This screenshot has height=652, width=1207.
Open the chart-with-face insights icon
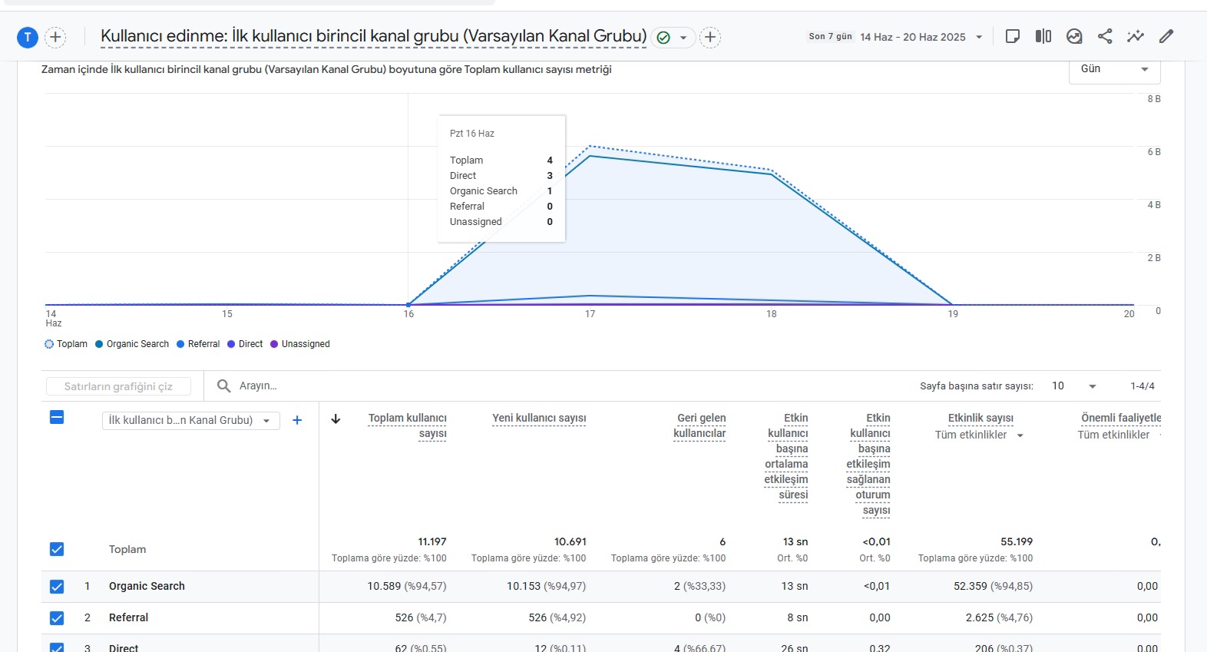[x=1074, y=36]
